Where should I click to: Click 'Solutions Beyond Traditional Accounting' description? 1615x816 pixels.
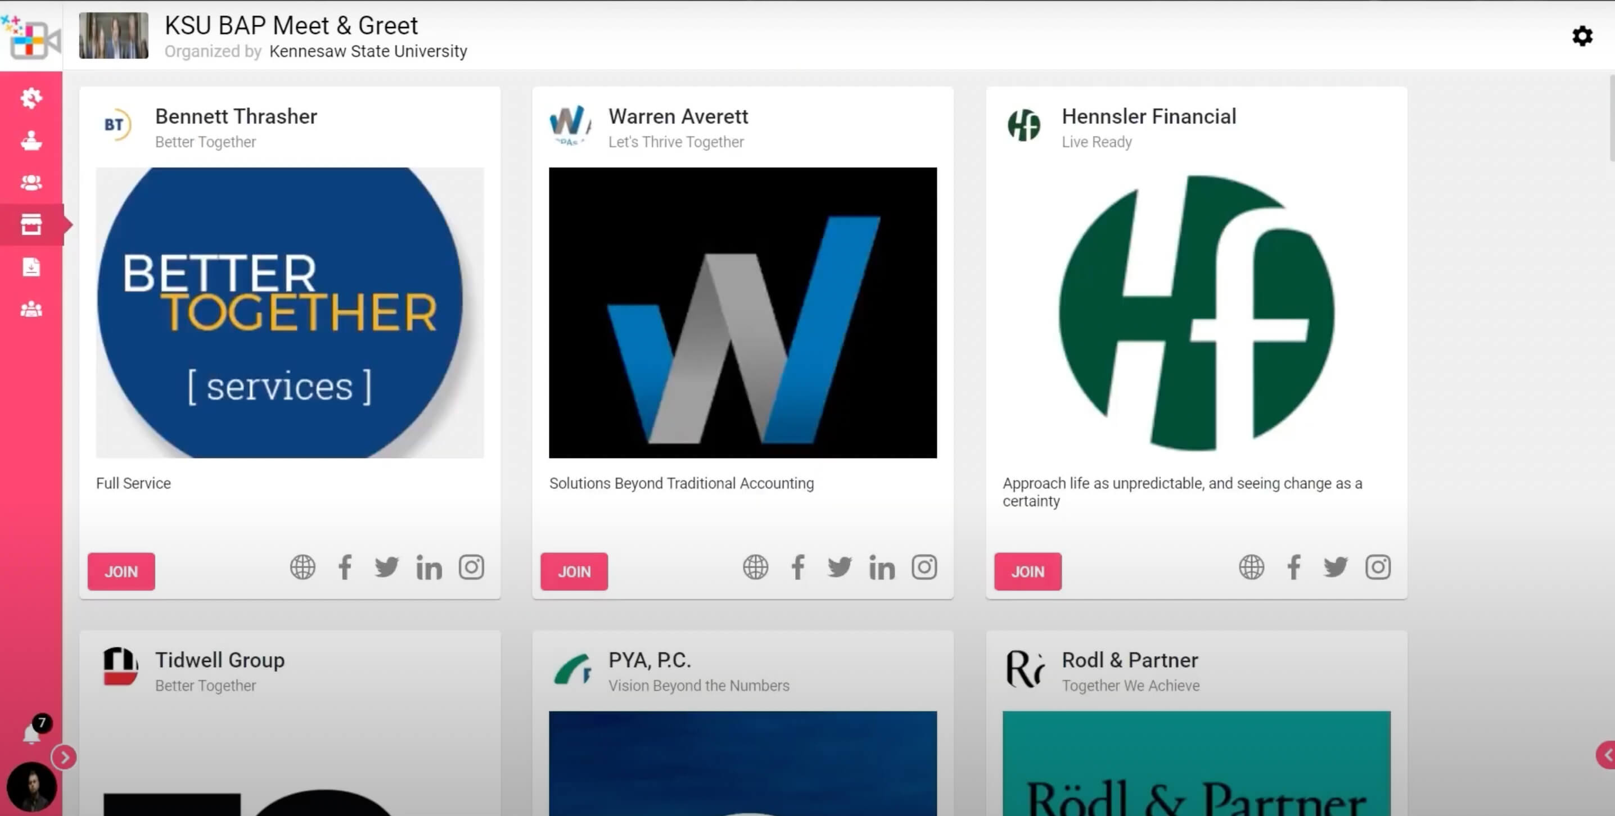(x=682, y=483)
